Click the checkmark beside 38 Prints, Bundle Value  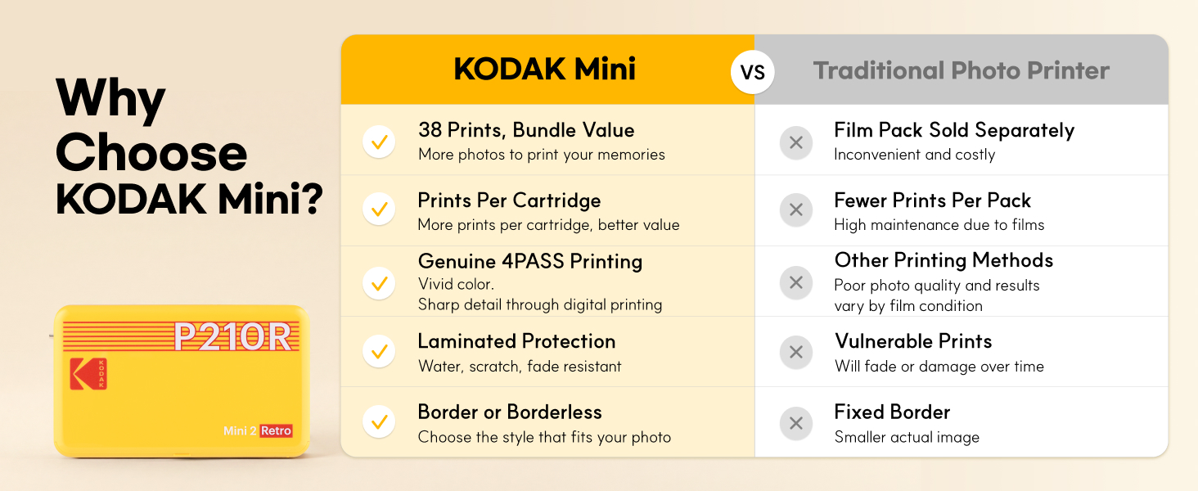(379, 142)
